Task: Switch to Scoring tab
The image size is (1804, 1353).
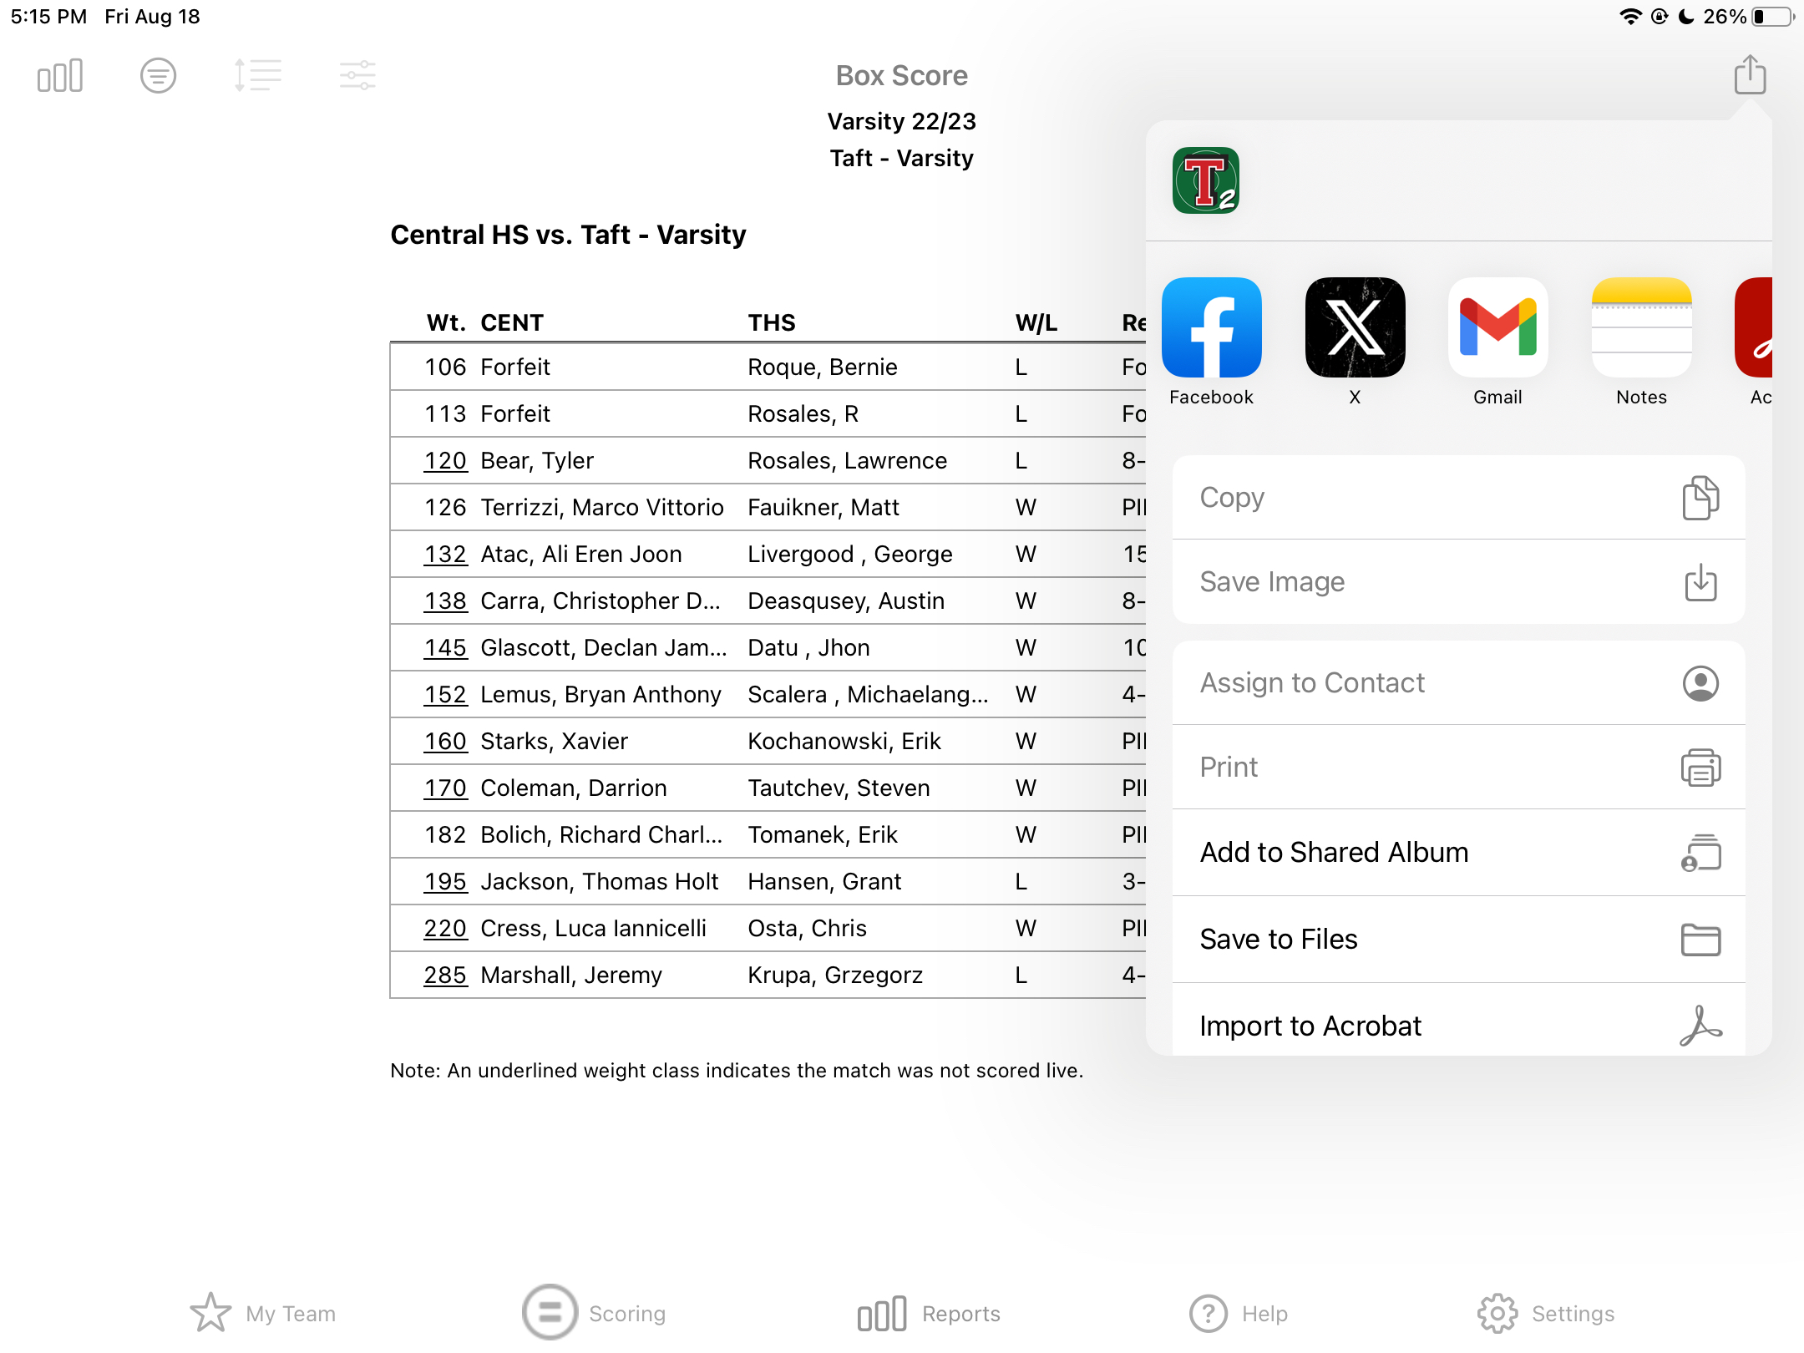Action: click(595, 1313)
